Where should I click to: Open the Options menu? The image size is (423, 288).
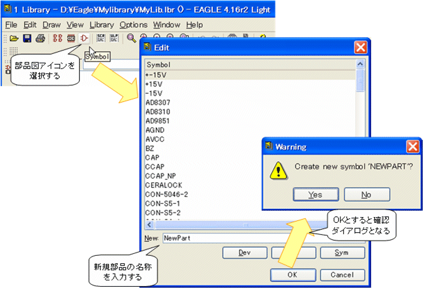[x=134, y=25]
